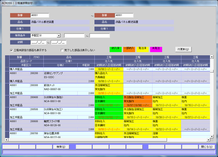This screenshot has width=218, height=157.
Task: Click the 仕様2 column header
Action: coord(60,65)
